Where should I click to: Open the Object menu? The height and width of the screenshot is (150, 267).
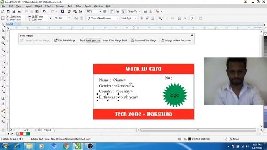(38, 6)
